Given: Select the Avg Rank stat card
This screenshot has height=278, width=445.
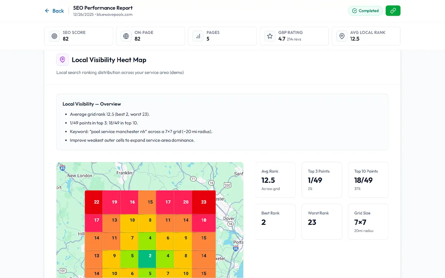Looking at the screenshot, I should (x=276, y=180).
